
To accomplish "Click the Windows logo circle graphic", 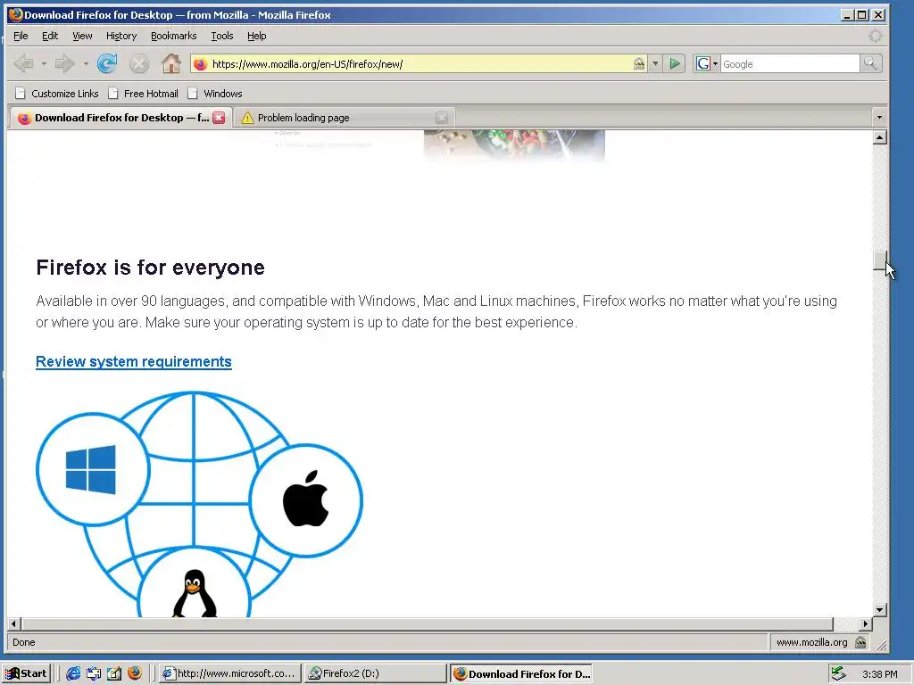I will [92, 469].
